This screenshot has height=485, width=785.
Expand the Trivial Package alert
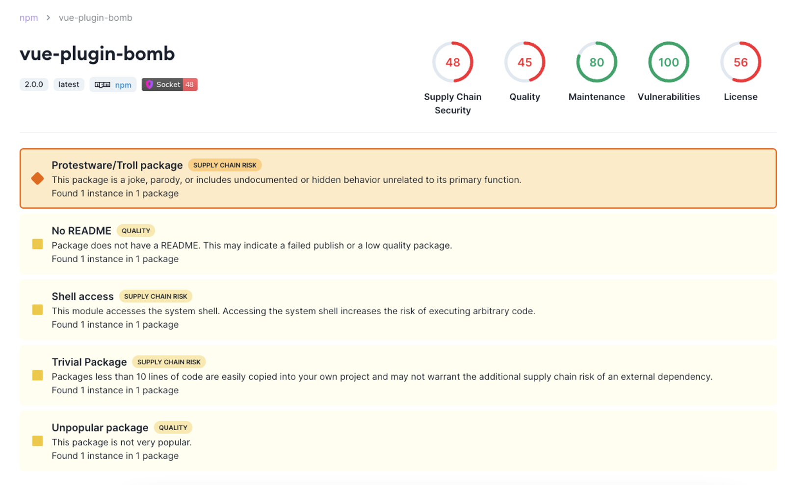click(398, 376)
